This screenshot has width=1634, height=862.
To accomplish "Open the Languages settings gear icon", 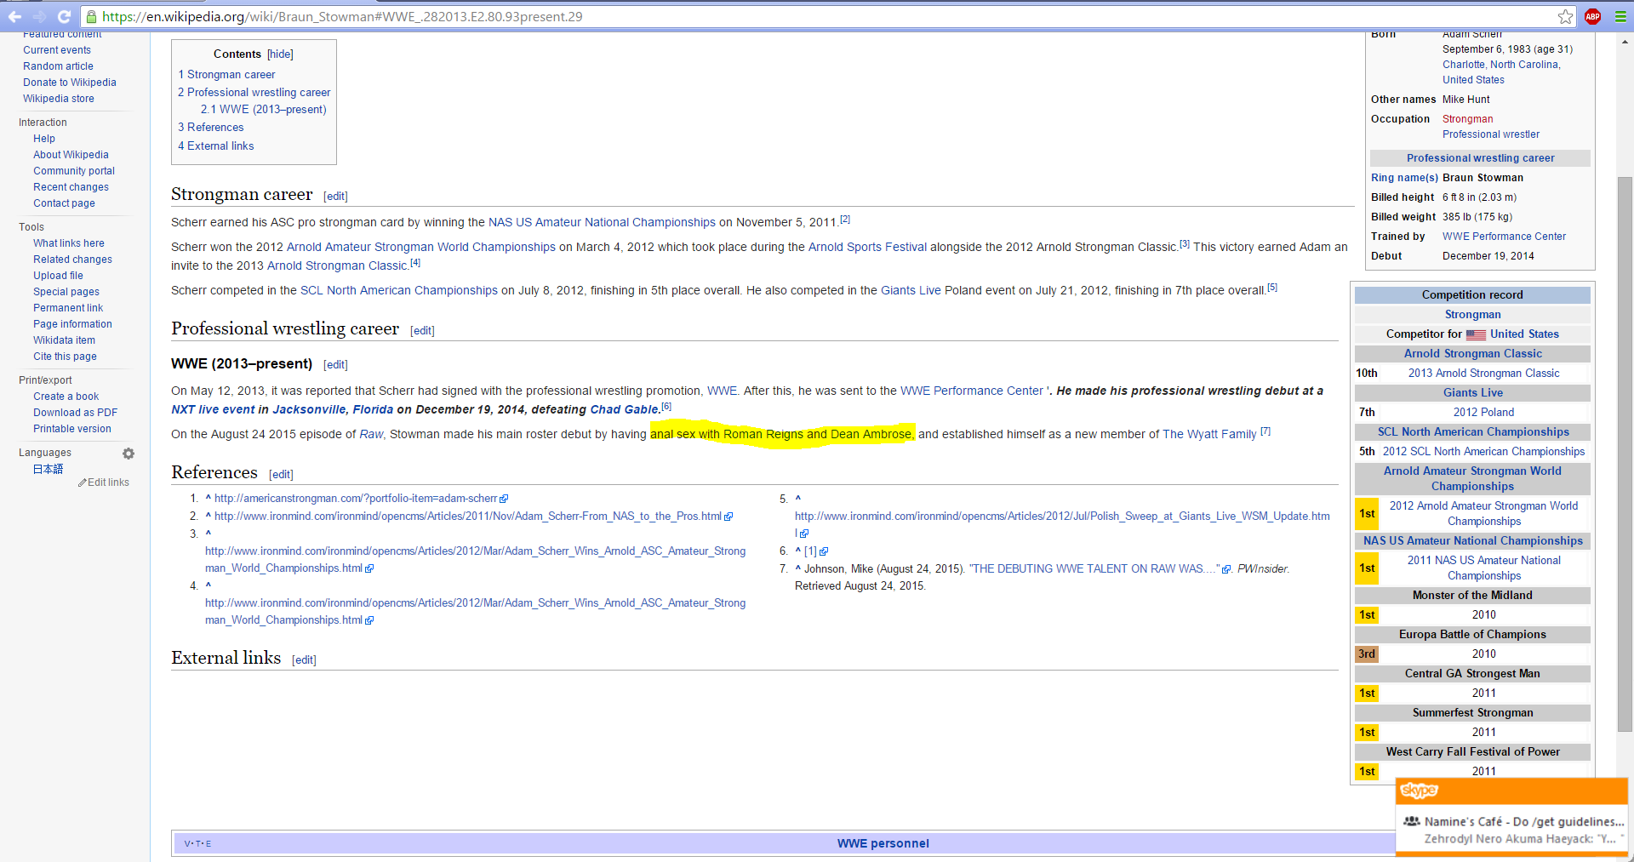I will tap(129, 454).
